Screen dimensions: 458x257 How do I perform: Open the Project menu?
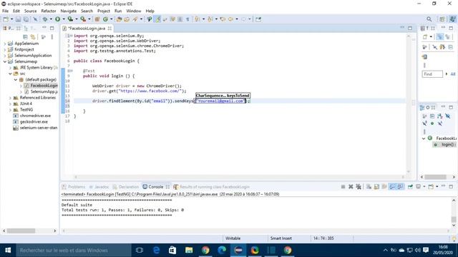pyautogui.click(x=104, y=11)
